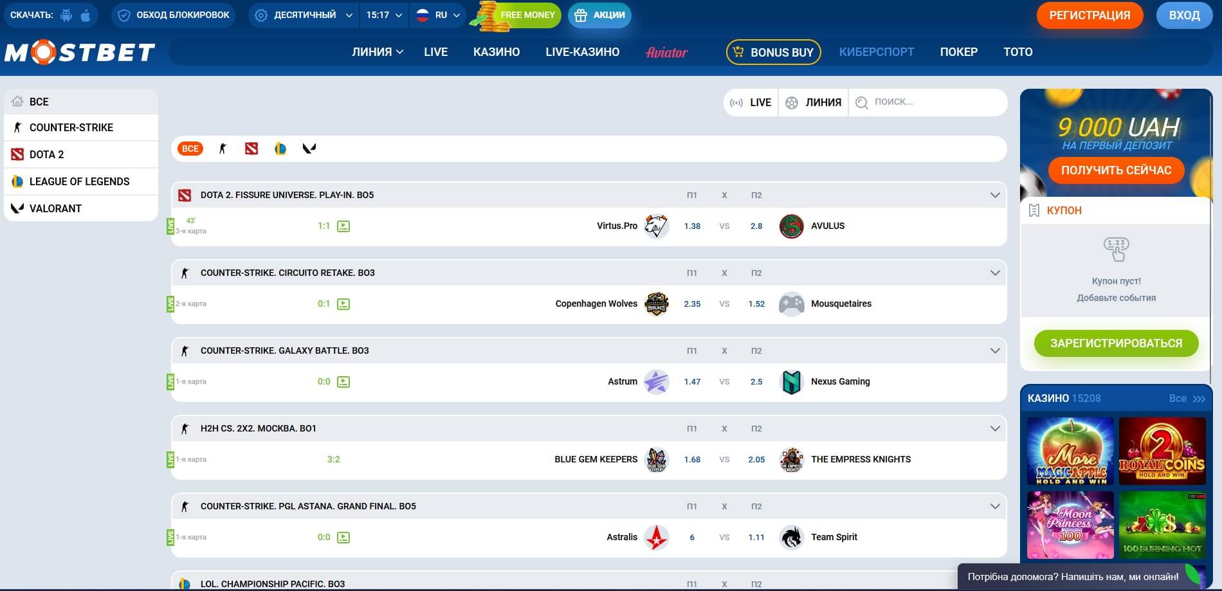Select COUNTER-STRIKE in the left sidebar
Image resolution: width=1222 pixels, height=591 pixels.
(81, 127)
